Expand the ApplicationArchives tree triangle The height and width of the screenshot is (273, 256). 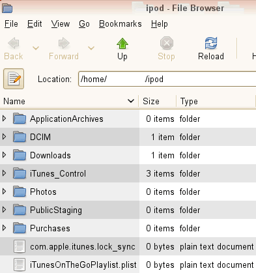(4, 119)
